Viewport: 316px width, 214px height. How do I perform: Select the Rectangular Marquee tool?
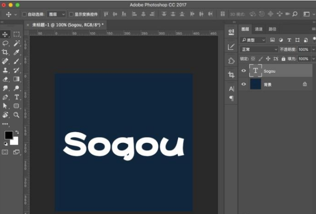click(16, 34)
